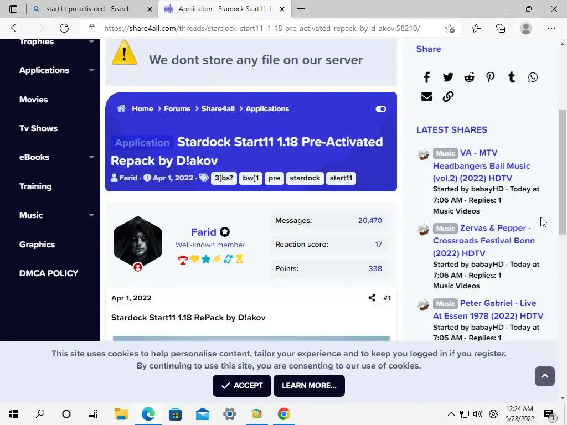
Task: Open Forums breadcrumb link
Action: 177,109
